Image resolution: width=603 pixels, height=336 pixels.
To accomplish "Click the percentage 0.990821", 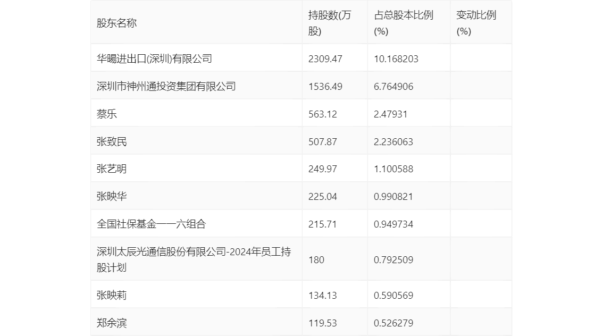I will pos(393,197).
